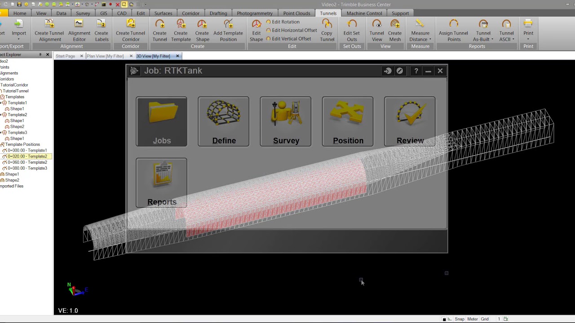Close the 3D View [My Filter] tab
The width and height of the screenshot is (575, 323).
coord(177,56)
